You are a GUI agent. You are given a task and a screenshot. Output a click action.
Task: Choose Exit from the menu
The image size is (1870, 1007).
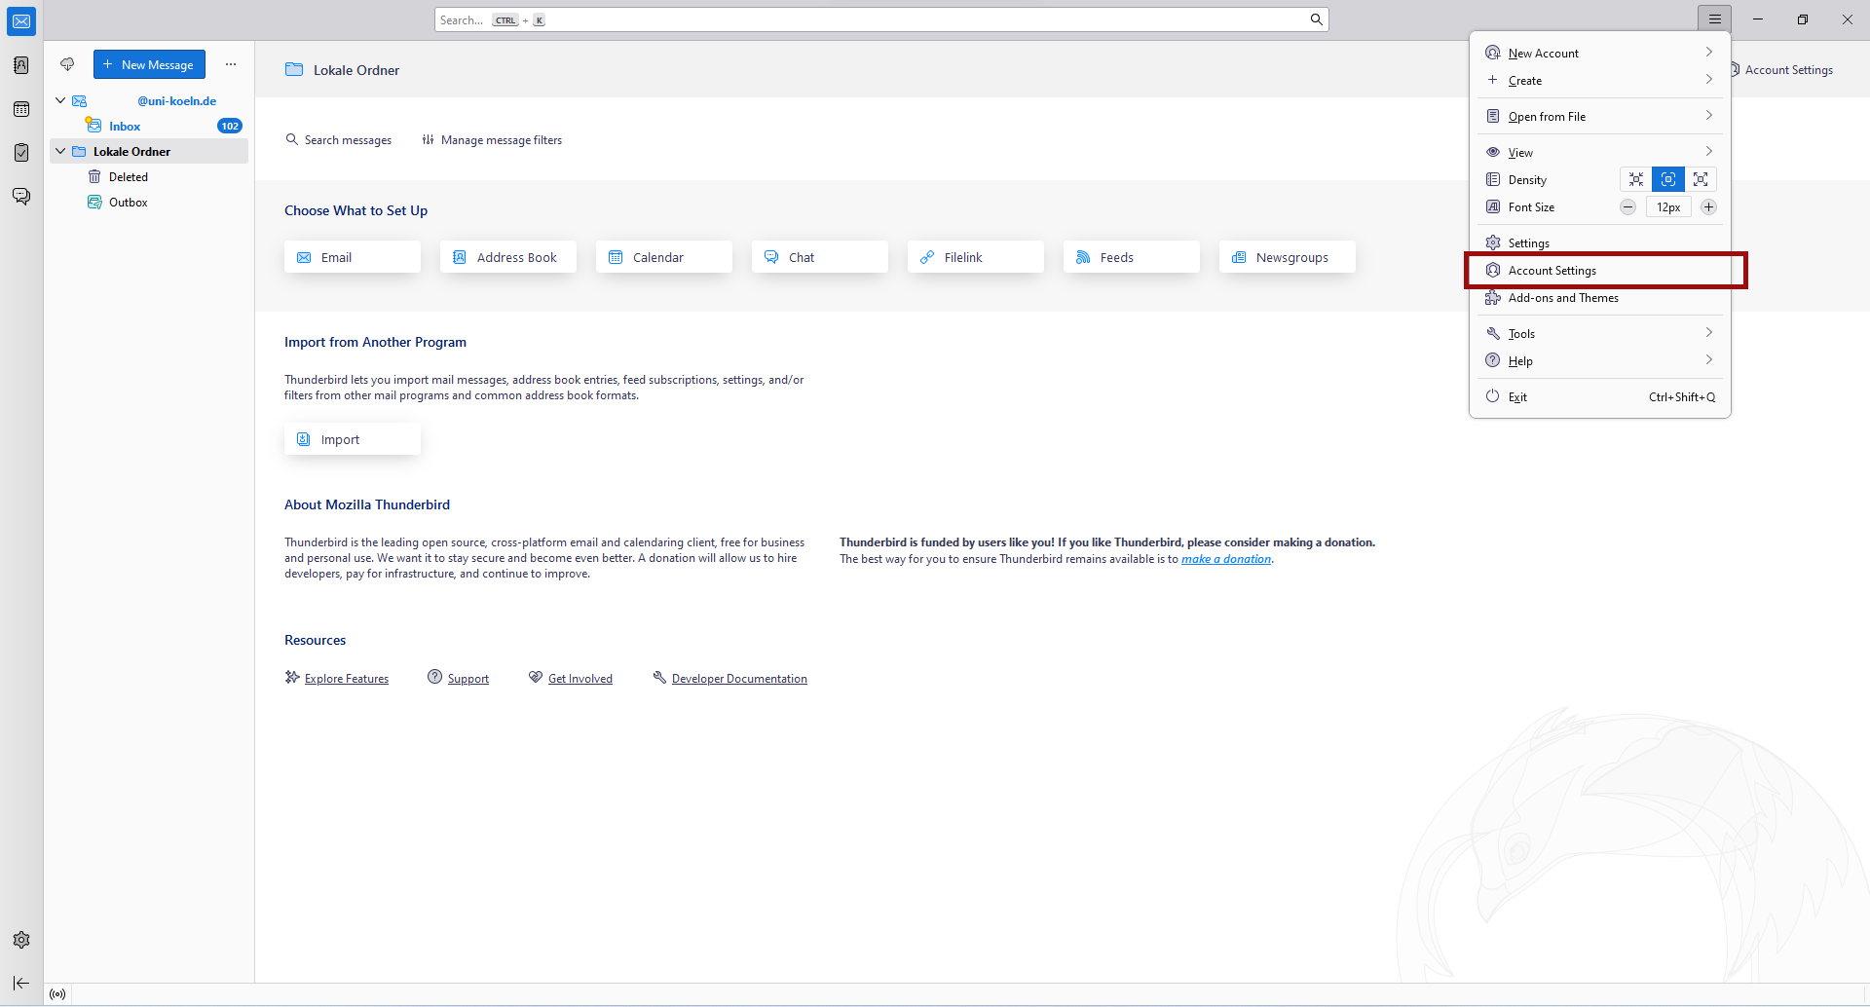coord(1600,396)
